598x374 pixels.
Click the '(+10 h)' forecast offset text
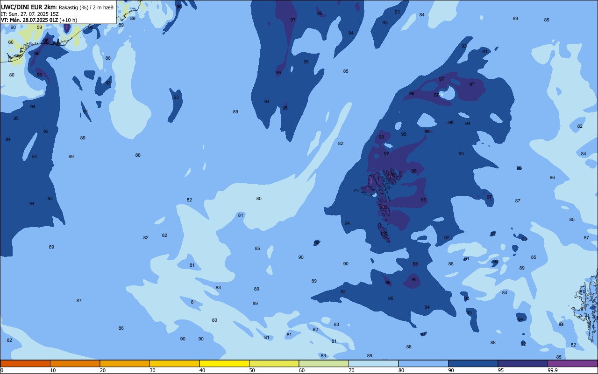pos(68,20)
